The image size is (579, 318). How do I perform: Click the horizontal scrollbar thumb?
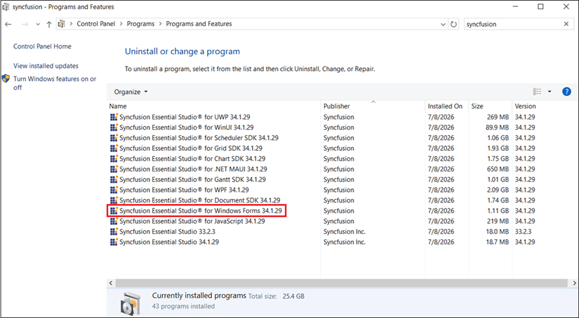point(341,283)
